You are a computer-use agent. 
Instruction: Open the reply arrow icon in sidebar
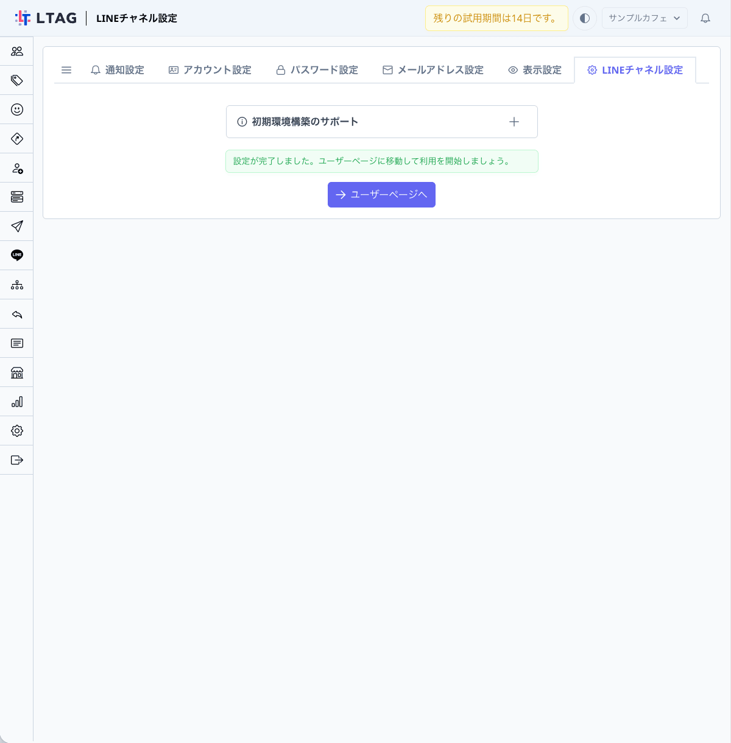17,314
